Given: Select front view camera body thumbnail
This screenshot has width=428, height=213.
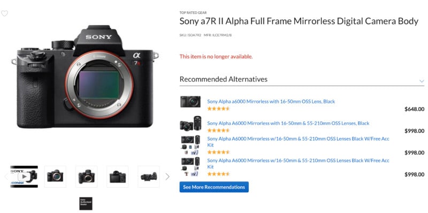Looking at the screenshot, I should (55, 177).
